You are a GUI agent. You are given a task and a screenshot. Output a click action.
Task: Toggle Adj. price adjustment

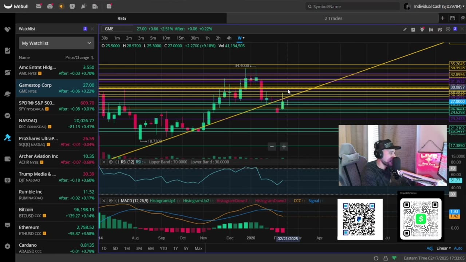click(430, 248)
